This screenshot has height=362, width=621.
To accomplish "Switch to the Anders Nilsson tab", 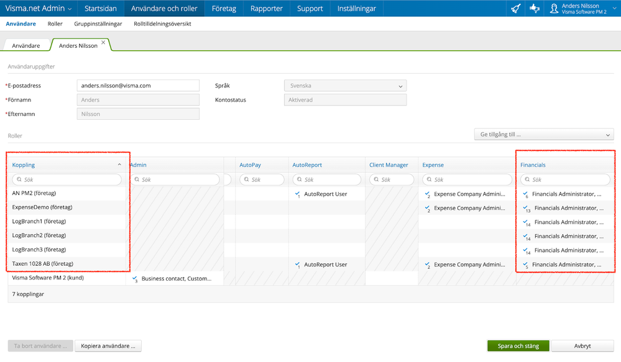I will coord(78,45).
